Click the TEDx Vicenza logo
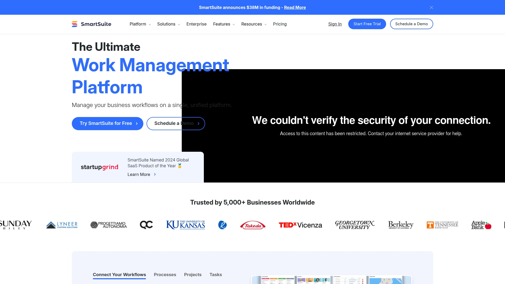 pos(300,225)
